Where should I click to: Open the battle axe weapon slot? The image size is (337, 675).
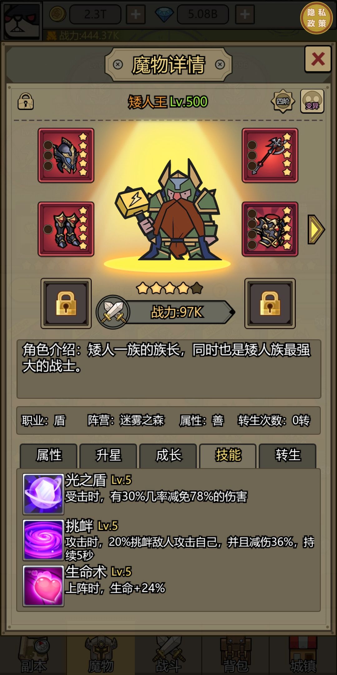(x=270, y=155)
